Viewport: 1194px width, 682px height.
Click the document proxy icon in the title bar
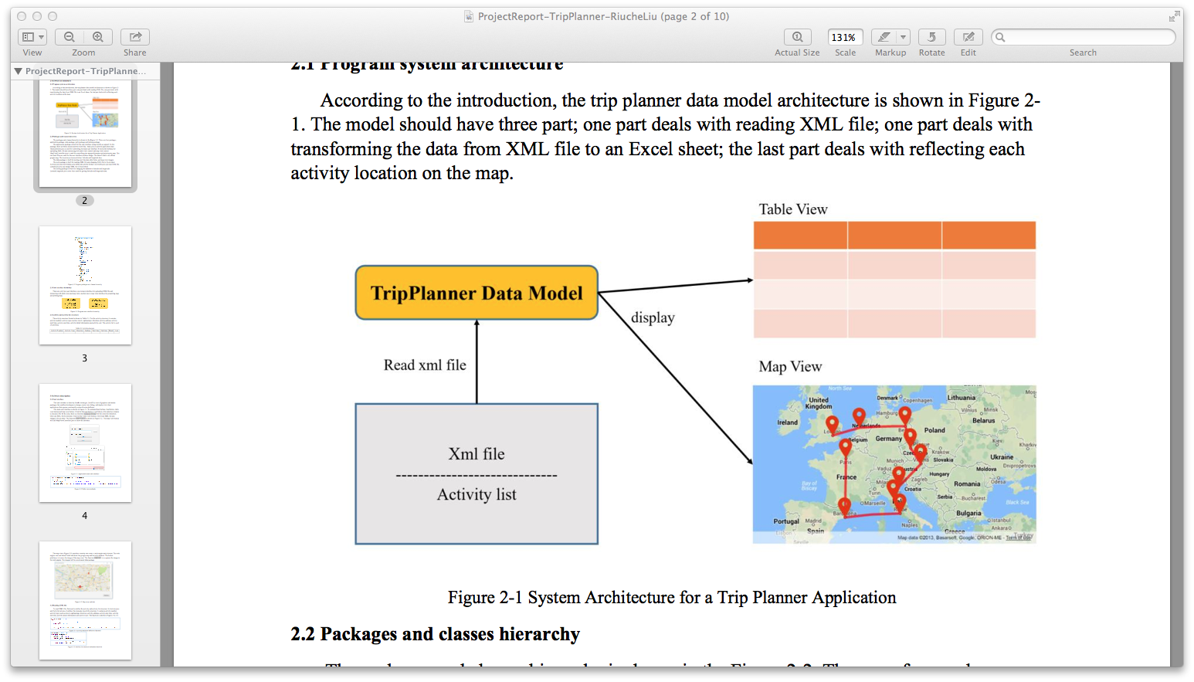coord(469,16)
